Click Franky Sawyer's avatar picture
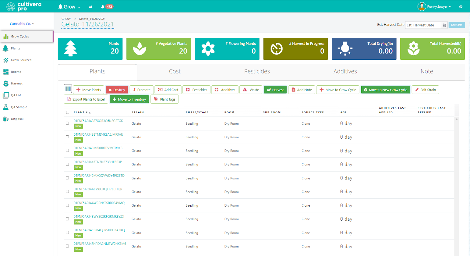 pos(422,6)
